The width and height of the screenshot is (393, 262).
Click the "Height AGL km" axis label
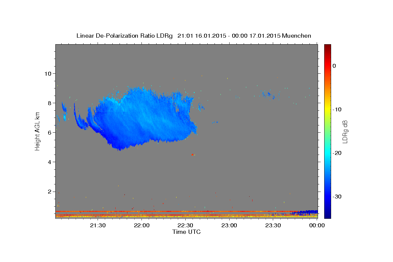37,131
